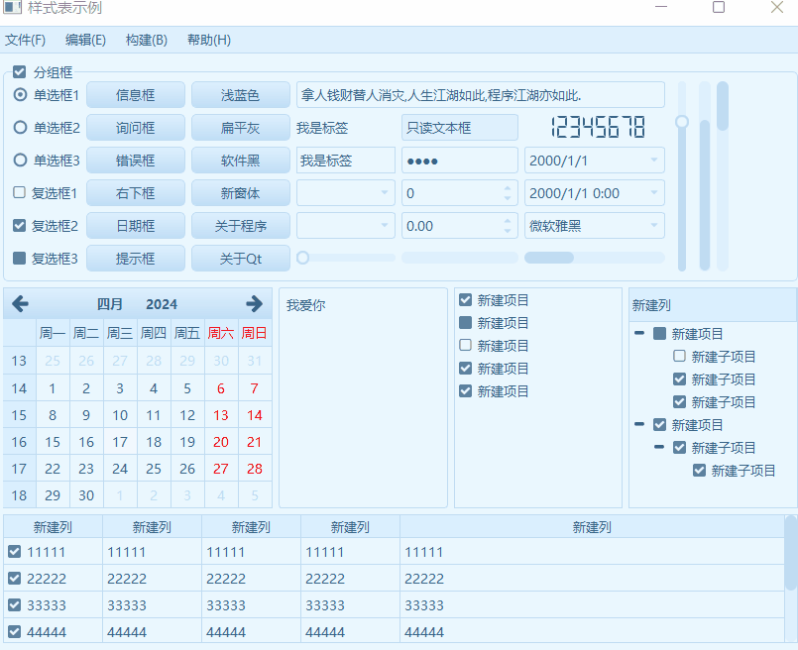Open the 微软雅黑 font dropdown
Viewport: 798px width, 650px height.
tap(654, 225)
